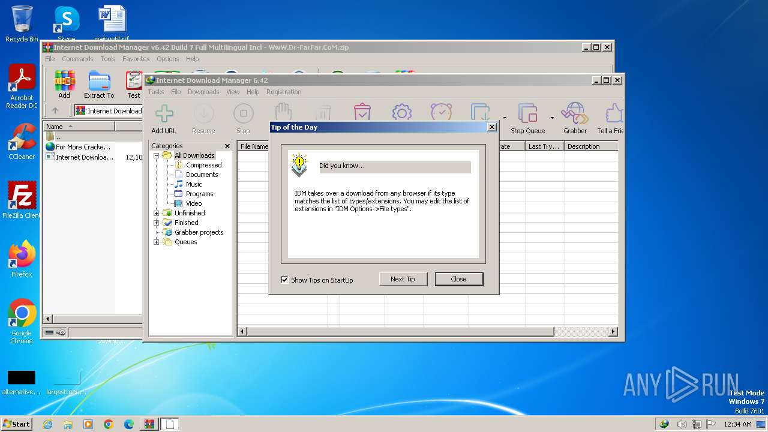Click Microsoft Edge taskbar icon
Viewport: 768px width, 432px height.
[x=128, y=424]
